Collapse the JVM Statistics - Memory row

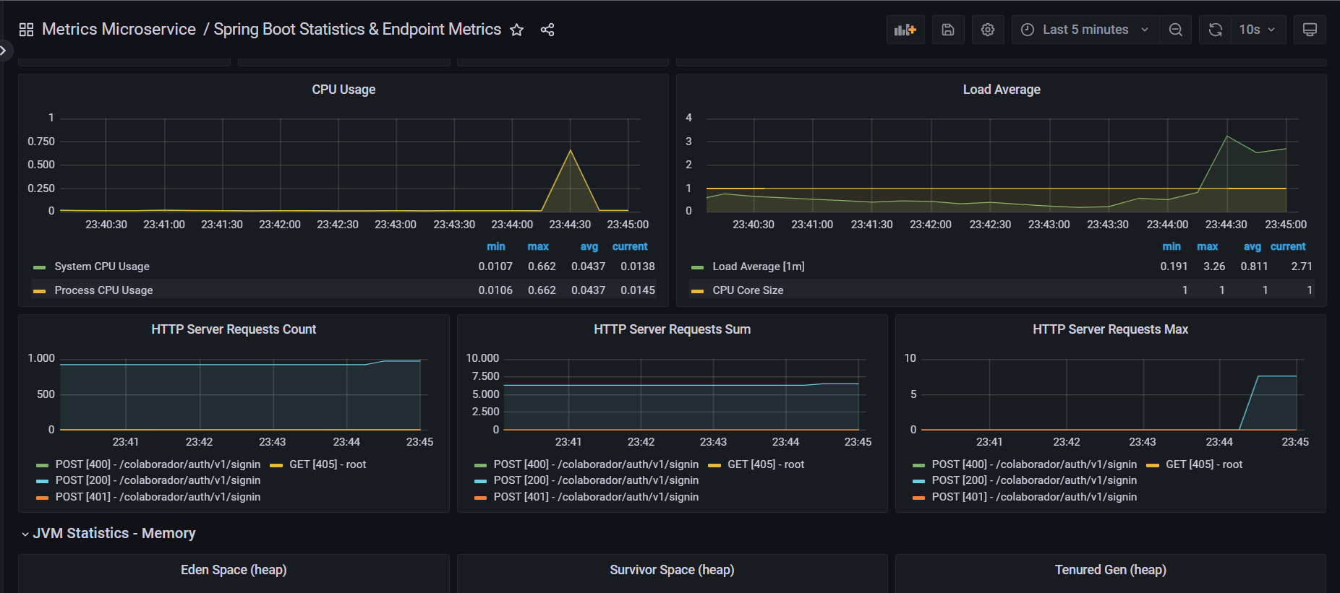tap(114, 534)
